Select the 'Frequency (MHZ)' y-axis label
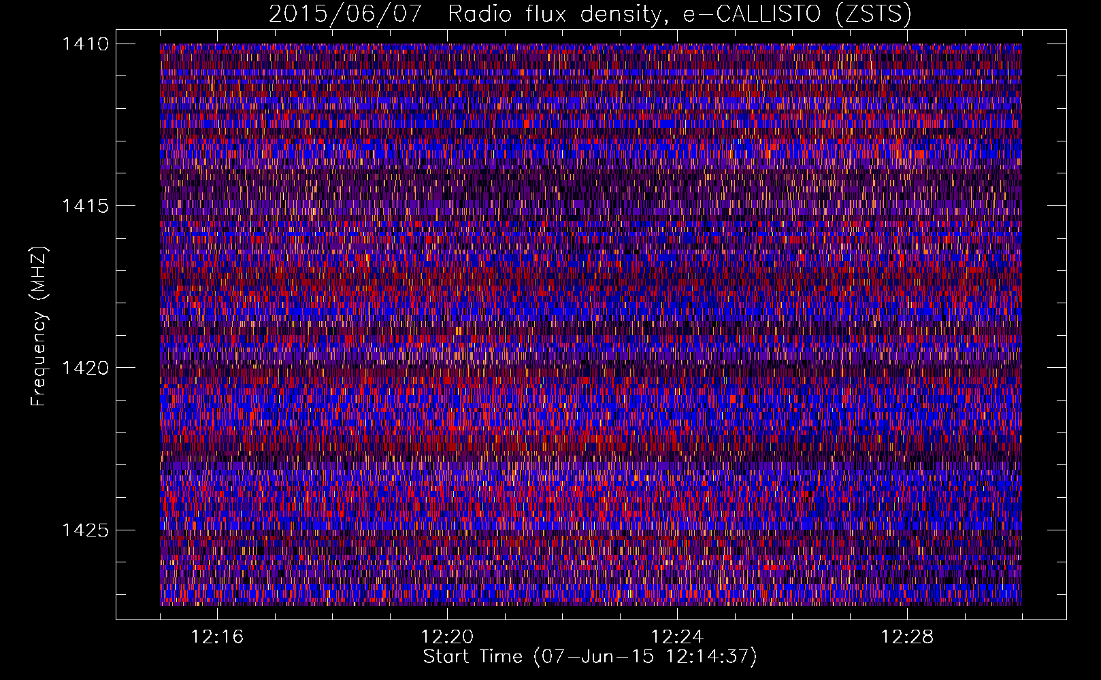 [x=39, y=326]
